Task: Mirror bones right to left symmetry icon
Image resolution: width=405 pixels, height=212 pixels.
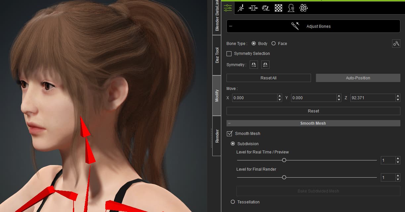Action: pyautogui.click(x=265, y=65)
